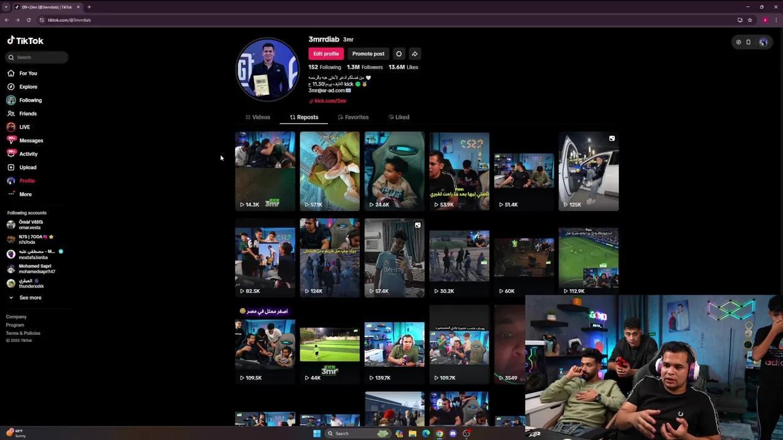Bookmark this page with the star icon
The height and width of the screenshot is (440, 783).
coord(750,20)
